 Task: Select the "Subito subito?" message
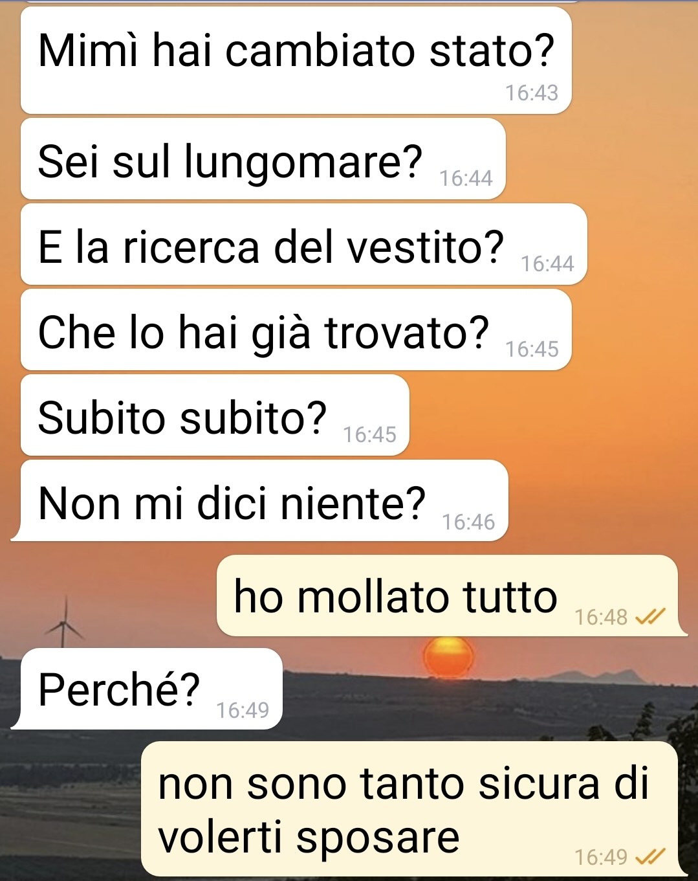coord(215,416)
